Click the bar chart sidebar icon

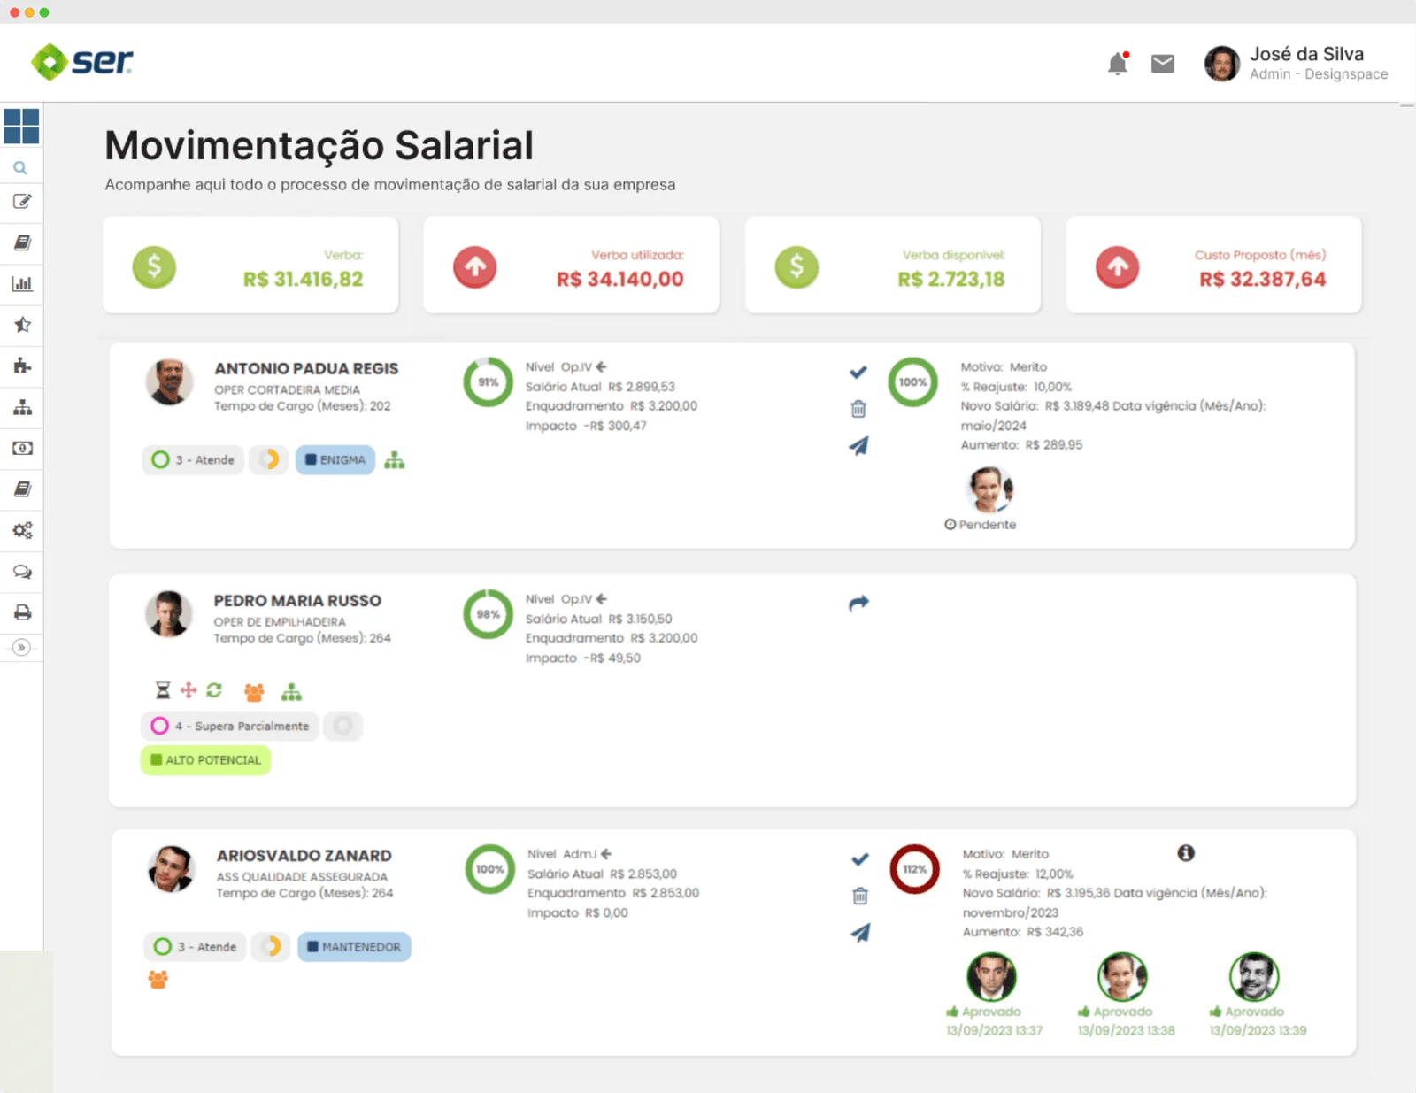point(22,284)
